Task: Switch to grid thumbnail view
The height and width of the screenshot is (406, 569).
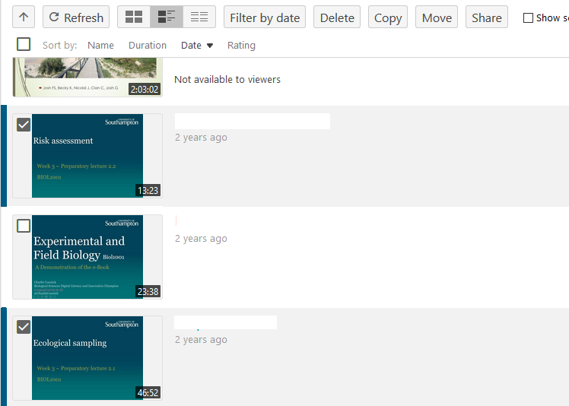Action: pyautogui.click(x=134, y=17)
